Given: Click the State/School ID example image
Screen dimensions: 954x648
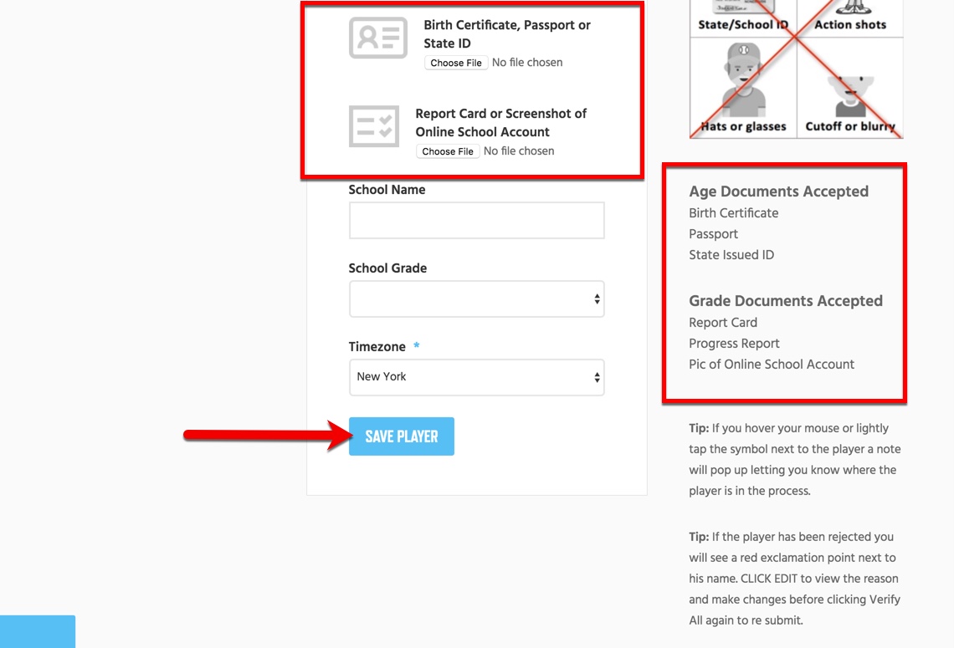Looking at the screenshot, I should click(x=743, y=17).
